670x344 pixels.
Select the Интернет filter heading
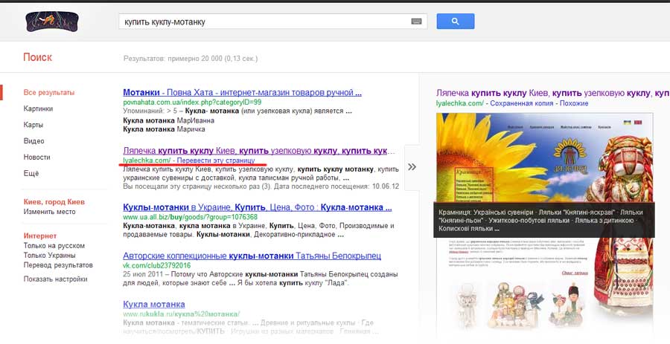tap(39, 236)
